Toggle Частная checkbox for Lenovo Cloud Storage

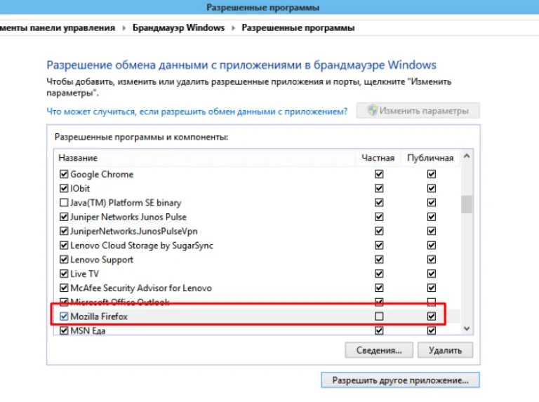pos(379,246)
